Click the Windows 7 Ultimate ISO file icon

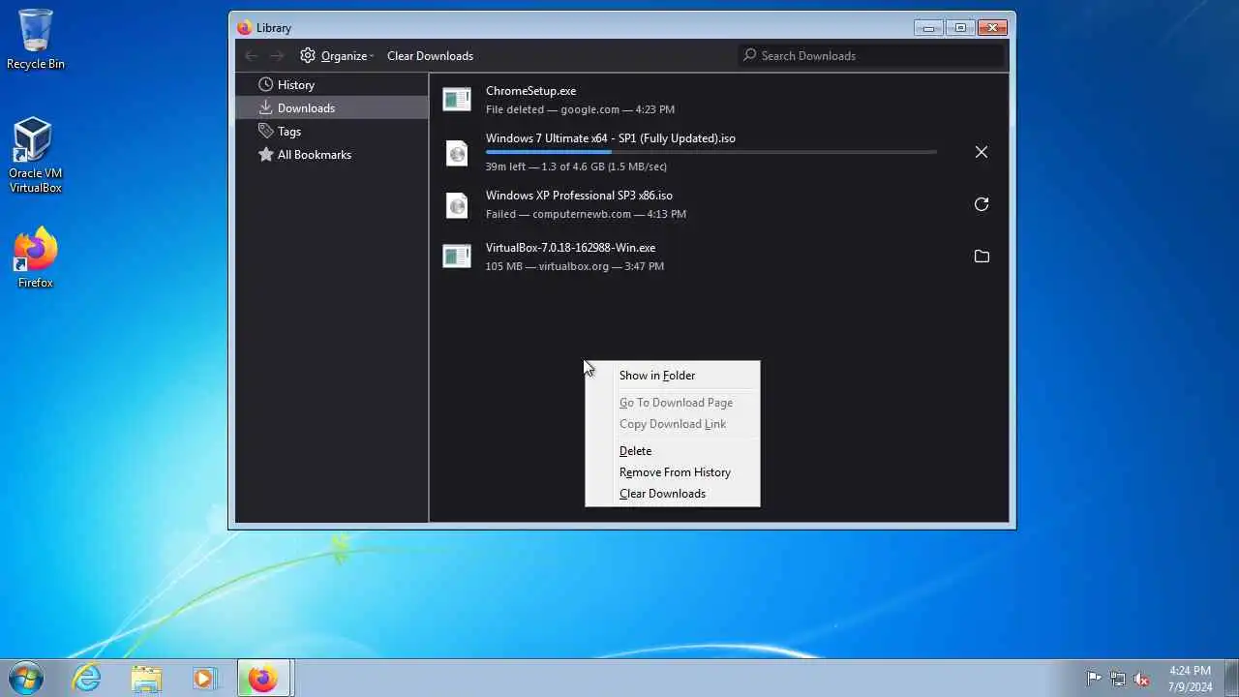(457, 152)
